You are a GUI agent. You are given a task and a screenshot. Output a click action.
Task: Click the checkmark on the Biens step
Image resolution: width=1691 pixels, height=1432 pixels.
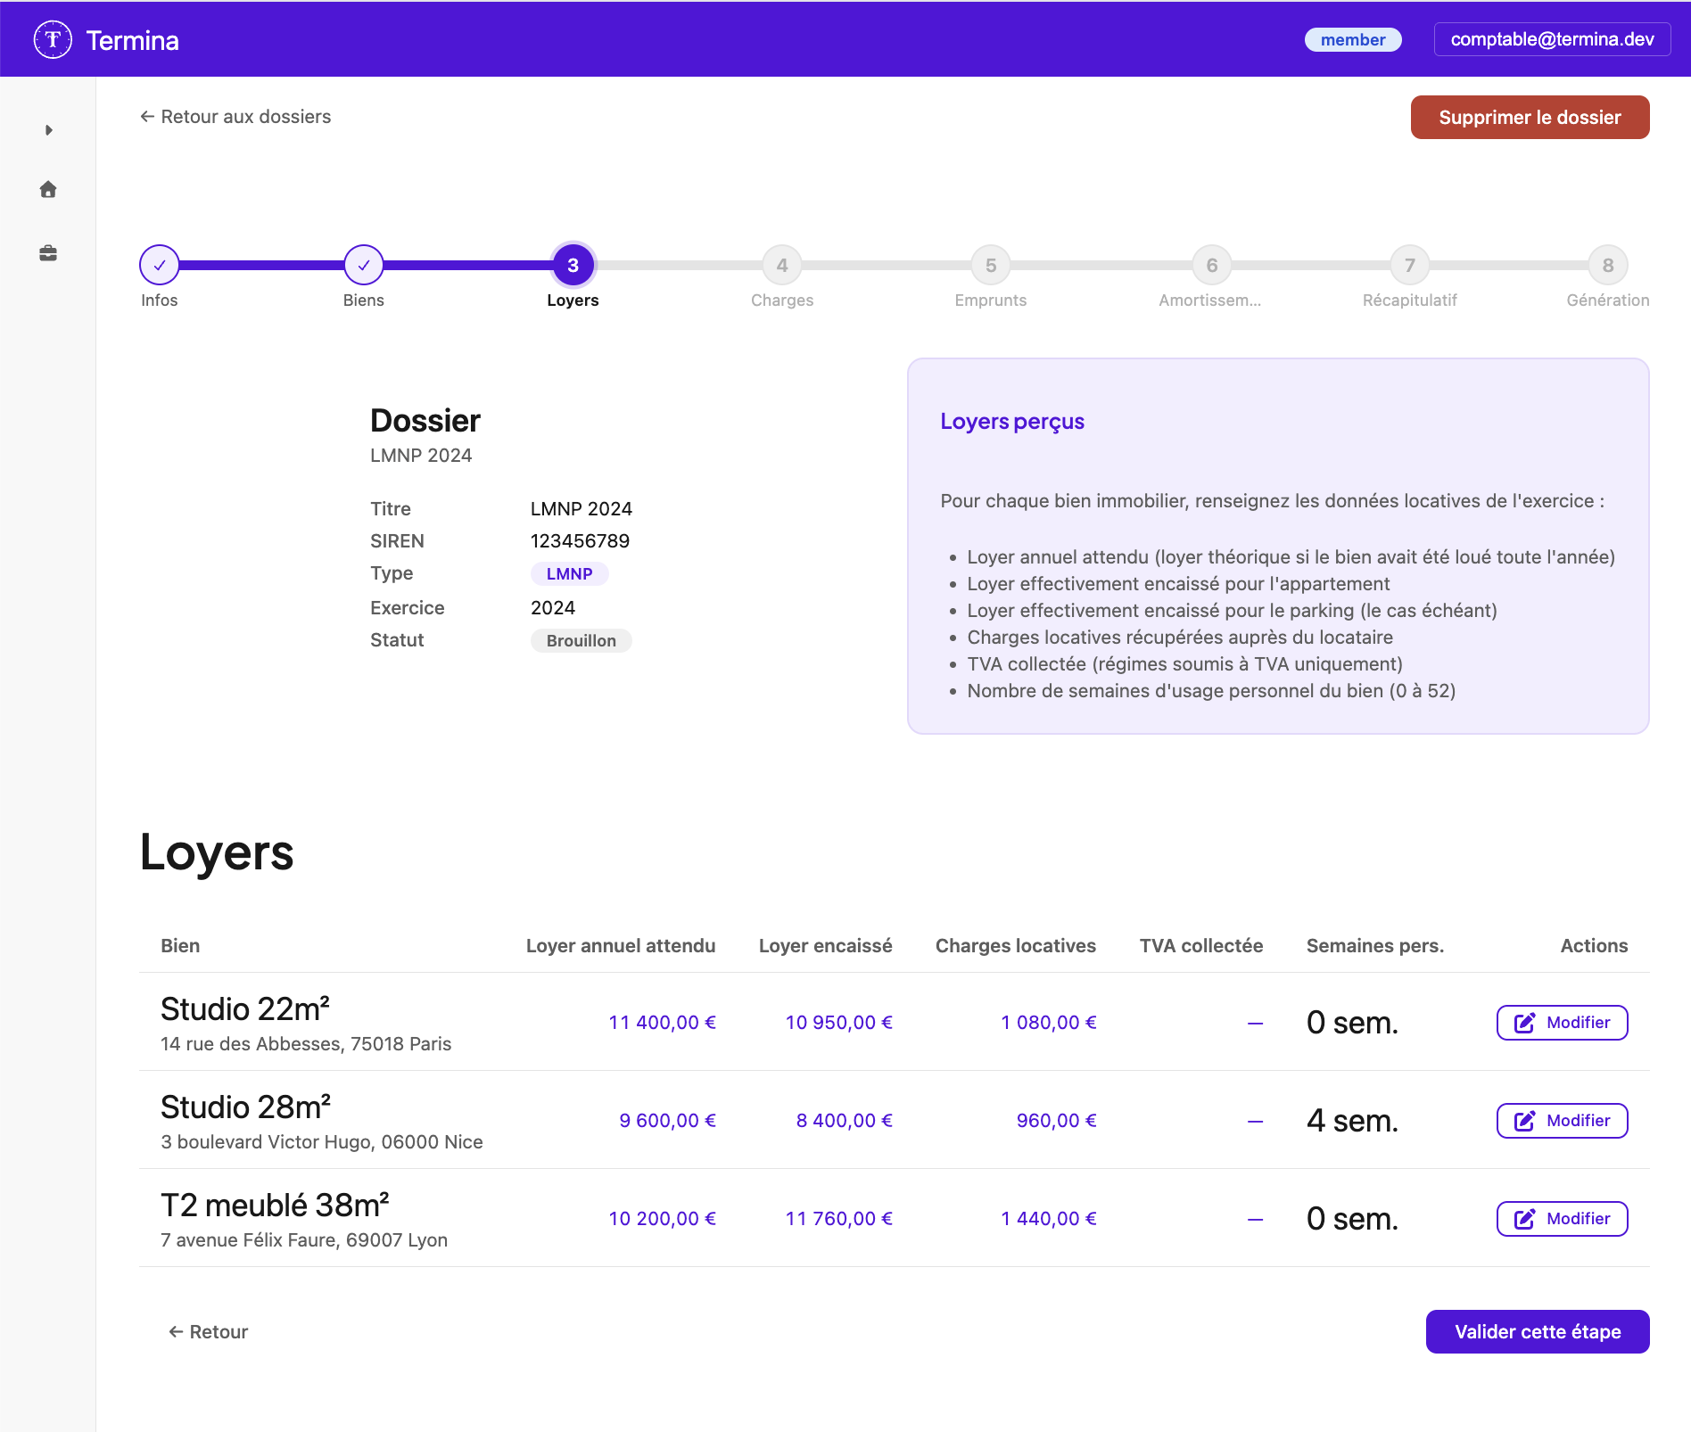click(x=363, y=264)
